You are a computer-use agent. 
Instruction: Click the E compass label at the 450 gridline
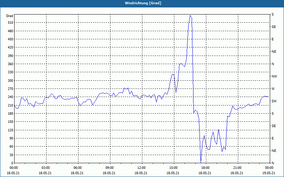pyautogui.click(x=273, y=39)
